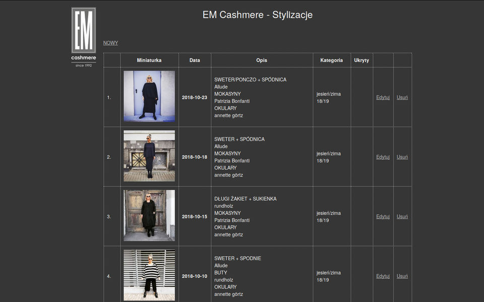Click the BUTY line in row 4
Image resolution: width=484 pixels, height=302 pixels.
pos(221,273)
